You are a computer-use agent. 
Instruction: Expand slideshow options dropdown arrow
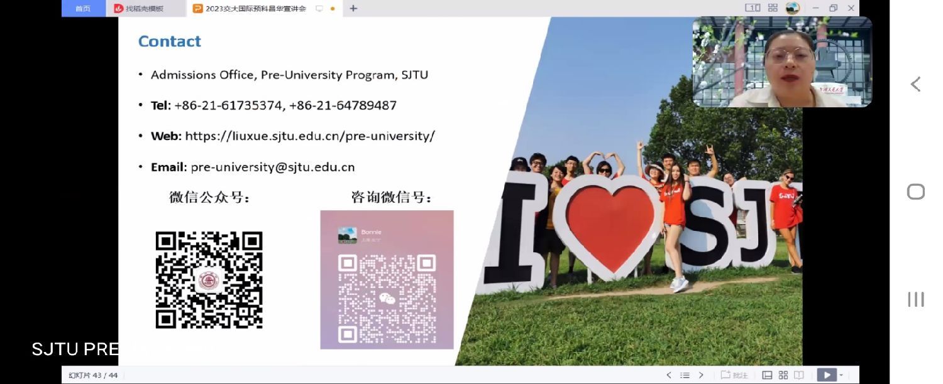(841, 375)
